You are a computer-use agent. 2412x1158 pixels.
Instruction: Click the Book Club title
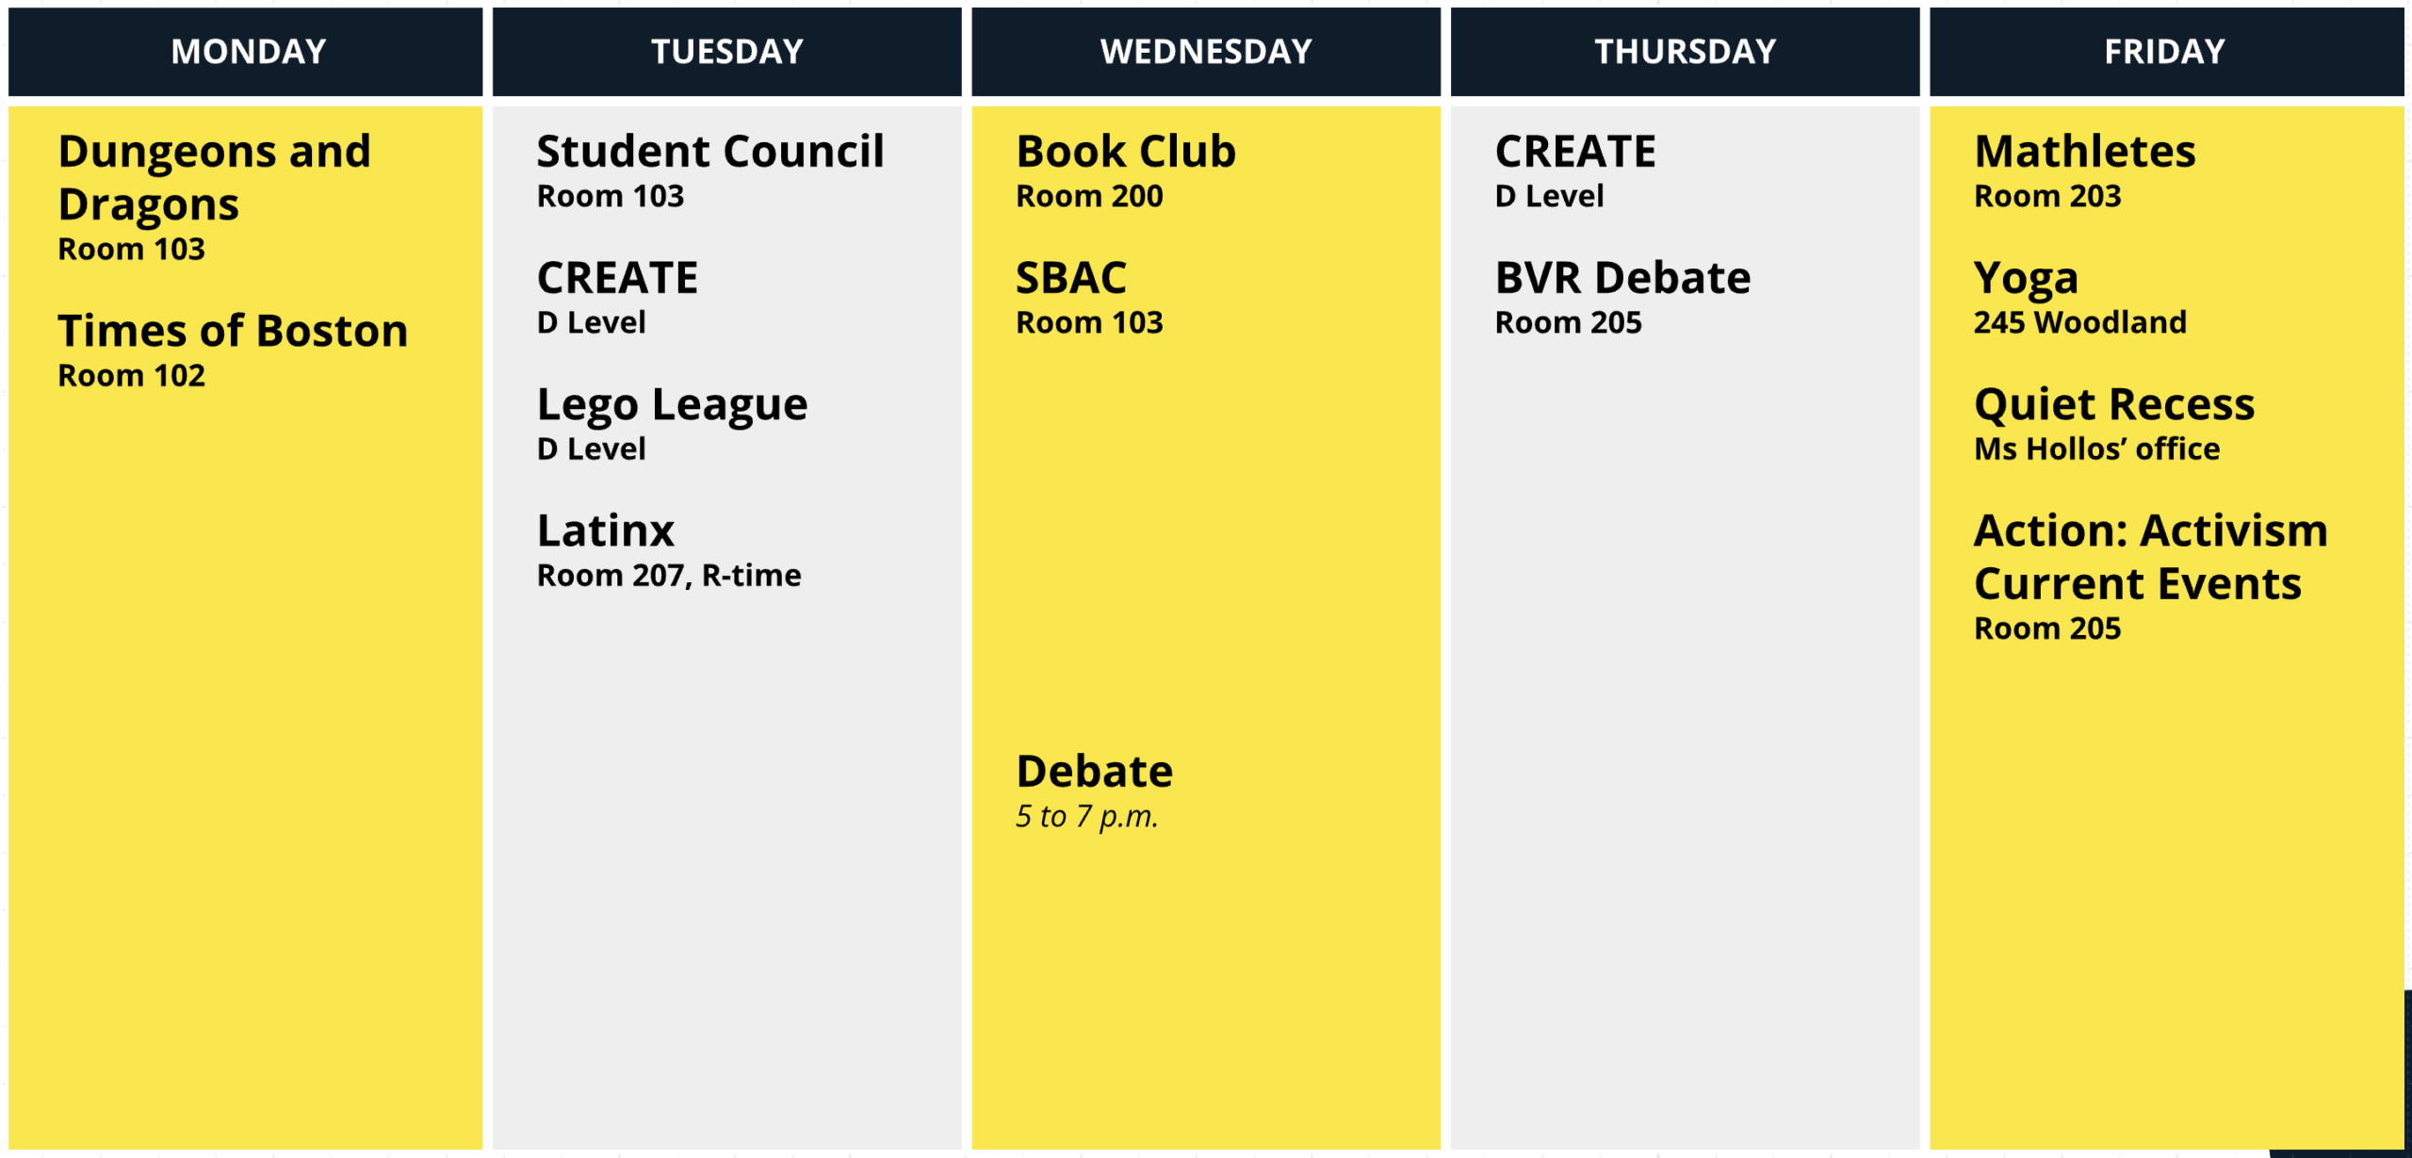1125,152
